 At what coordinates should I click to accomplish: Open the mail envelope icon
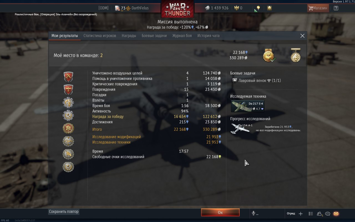pos(336,214)
